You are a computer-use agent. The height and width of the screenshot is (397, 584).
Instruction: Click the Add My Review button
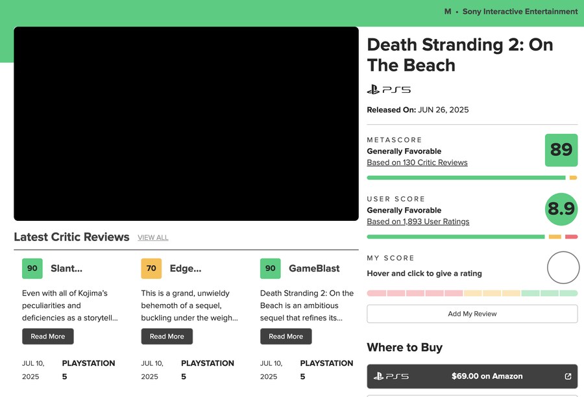[472, 314]
